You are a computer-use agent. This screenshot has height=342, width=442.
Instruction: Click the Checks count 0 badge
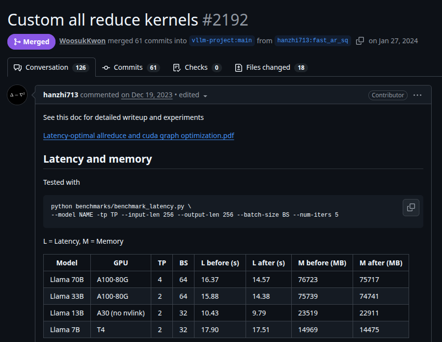point(217,68)
